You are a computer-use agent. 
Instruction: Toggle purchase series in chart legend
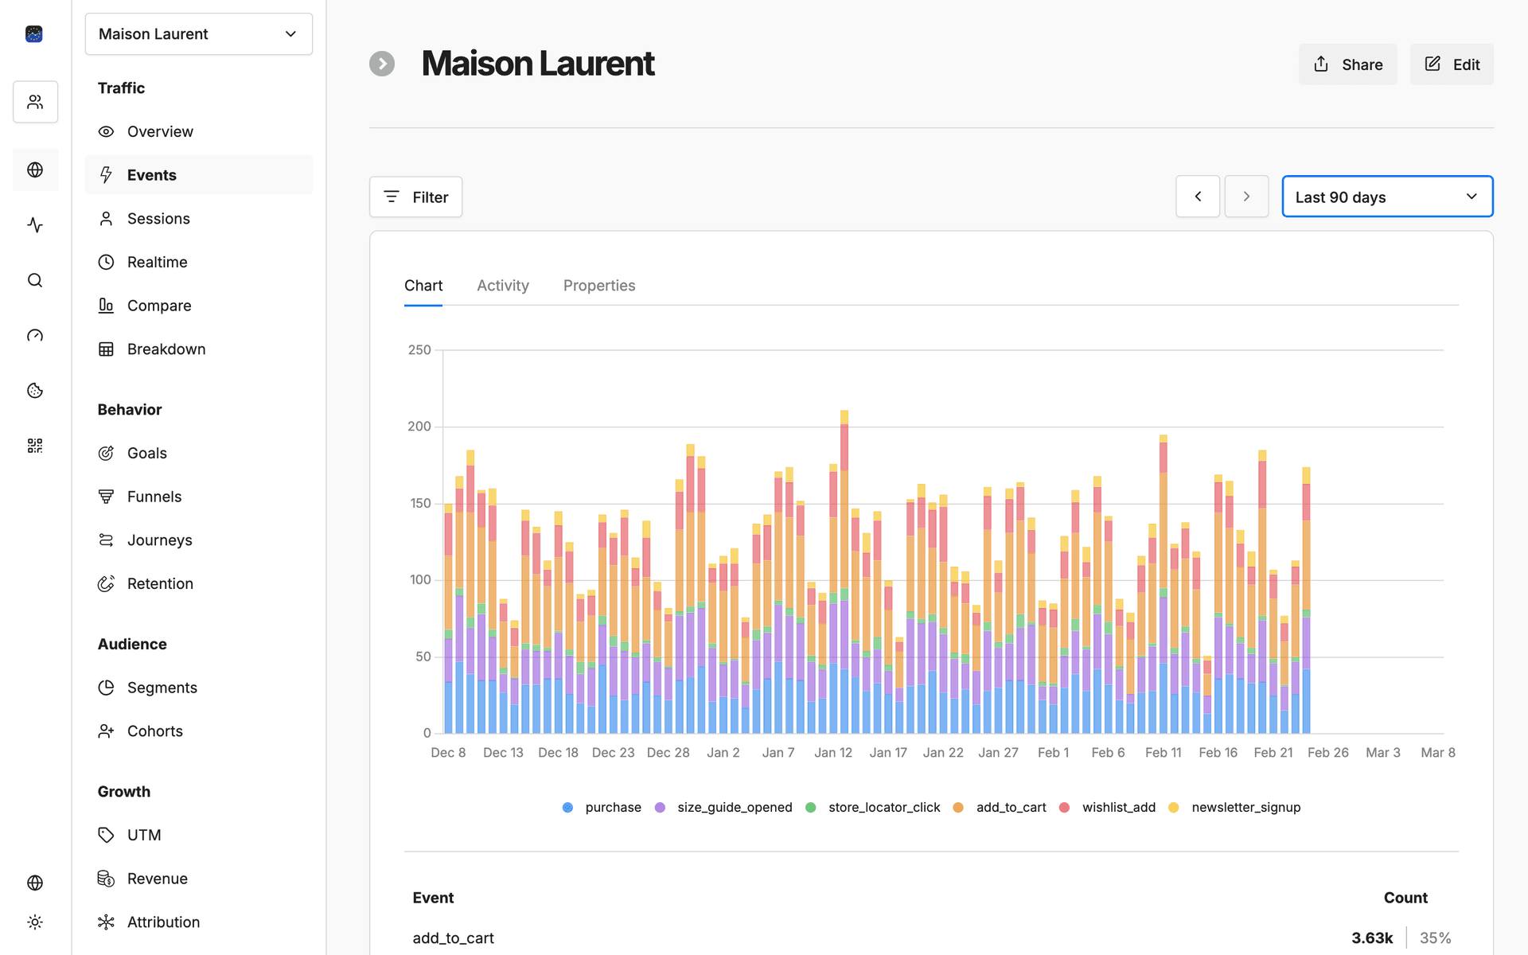click(x=602, y=807)
